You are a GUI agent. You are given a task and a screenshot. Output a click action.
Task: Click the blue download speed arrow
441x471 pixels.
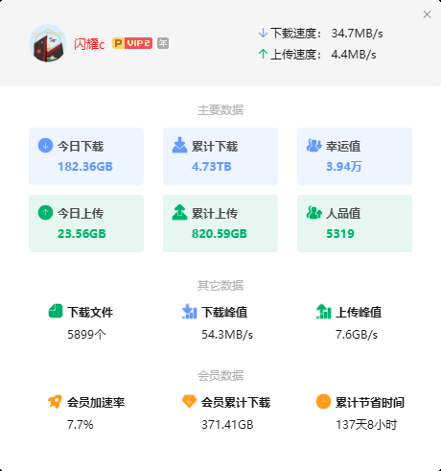263,33
